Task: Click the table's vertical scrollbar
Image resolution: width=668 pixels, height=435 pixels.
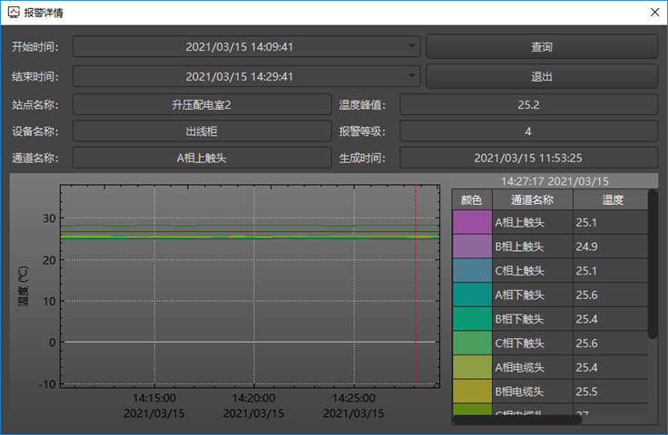Action: coord(652,263)
